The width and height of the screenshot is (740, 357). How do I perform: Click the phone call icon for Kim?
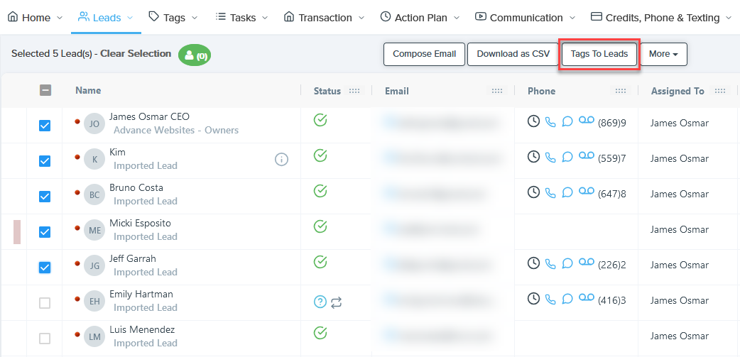(550, 157)
